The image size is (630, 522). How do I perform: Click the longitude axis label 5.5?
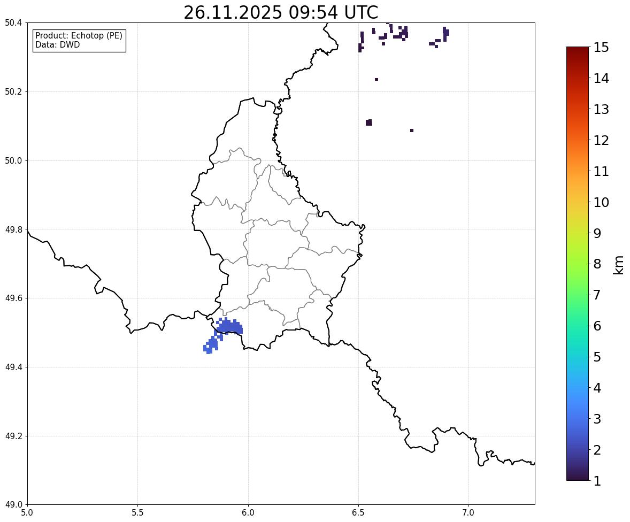[x=138, y=513]
